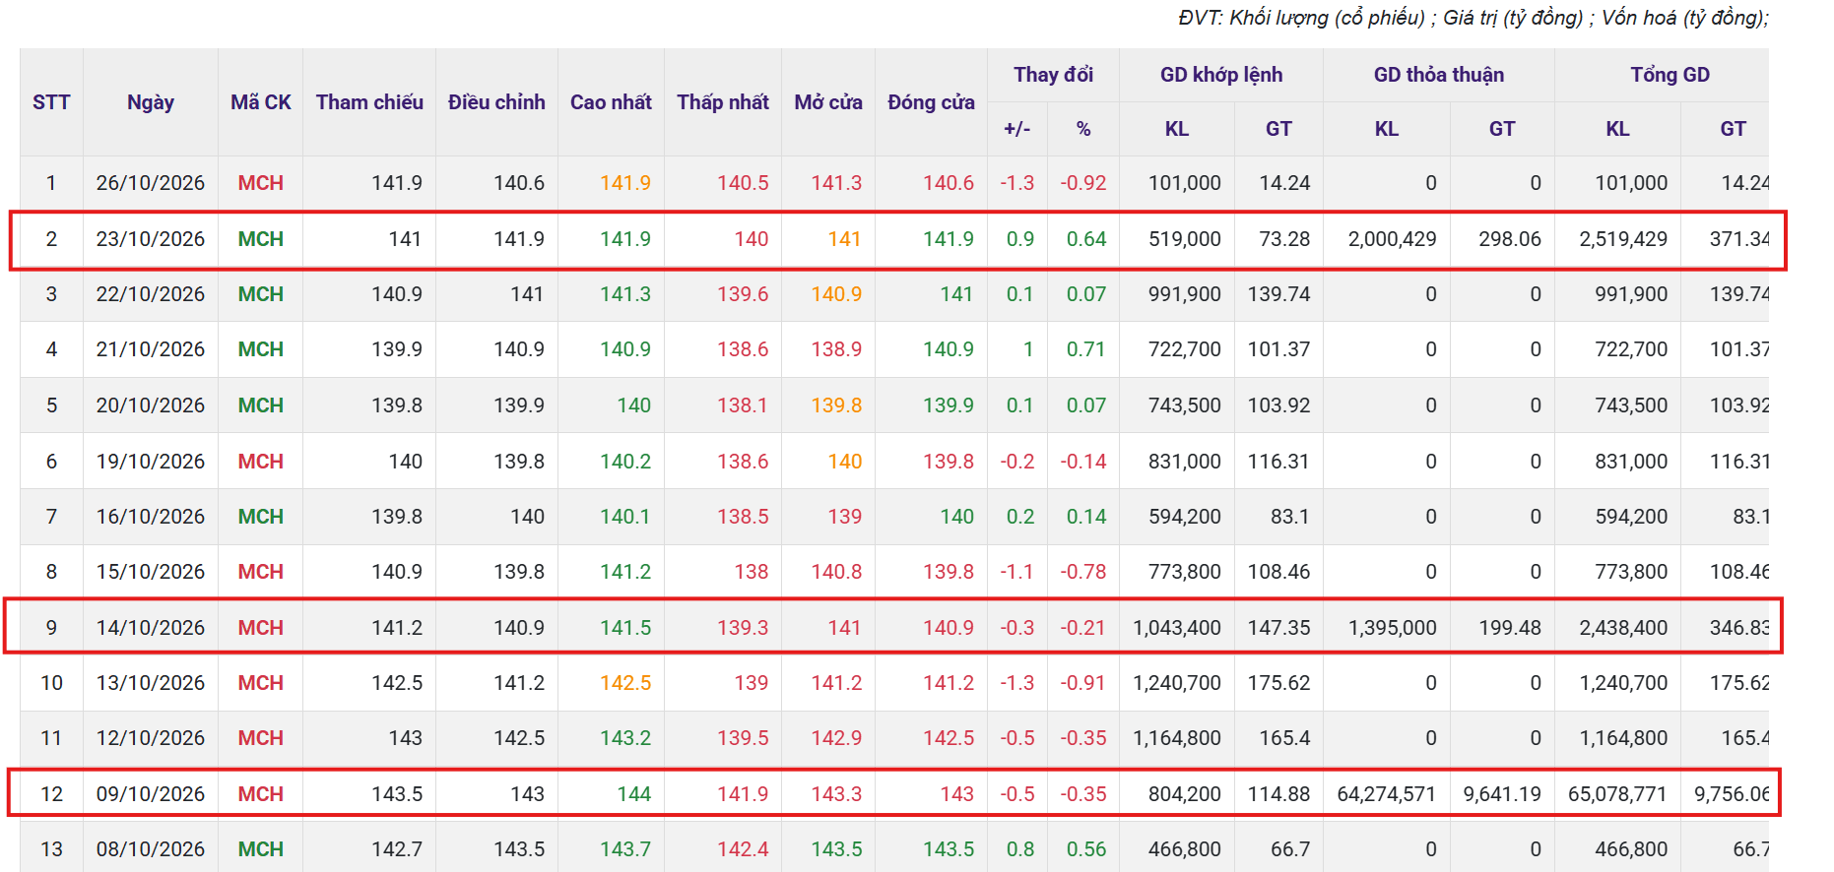
Task: Click the 142.5 highest price on 13/10/2026
Action: [x=625, y=683]
